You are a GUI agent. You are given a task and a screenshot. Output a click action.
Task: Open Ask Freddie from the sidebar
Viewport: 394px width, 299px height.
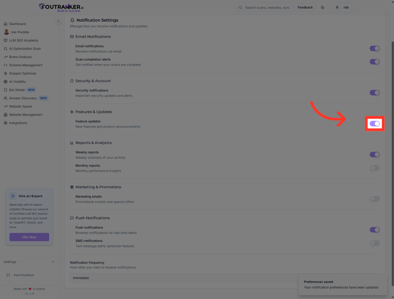[20, 32]
